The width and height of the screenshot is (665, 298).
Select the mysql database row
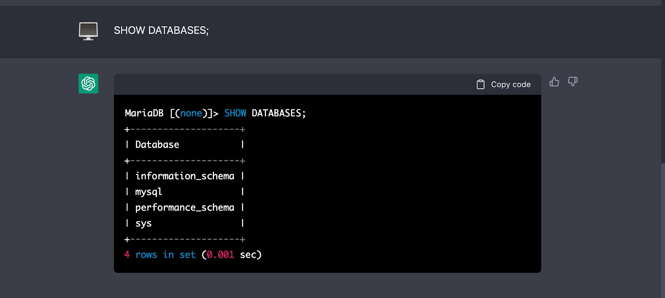[x=149, y=192]
